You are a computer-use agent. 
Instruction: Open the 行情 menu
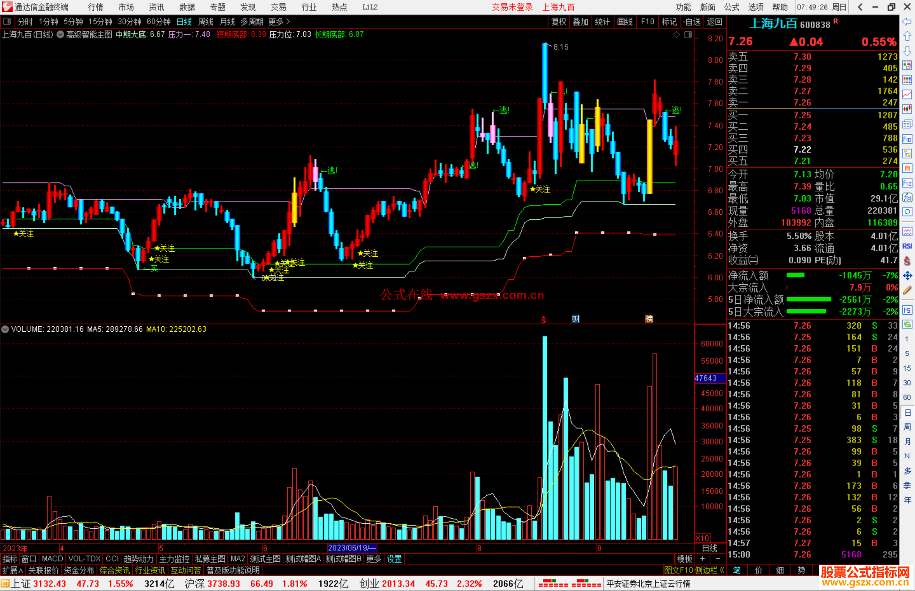tap(95, 7)
